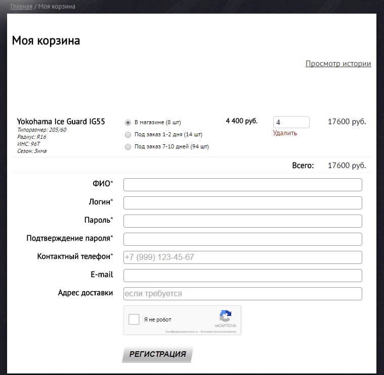Click the "Адрес доставки" address field
This screenshot has height=375, width=384.
242,294
